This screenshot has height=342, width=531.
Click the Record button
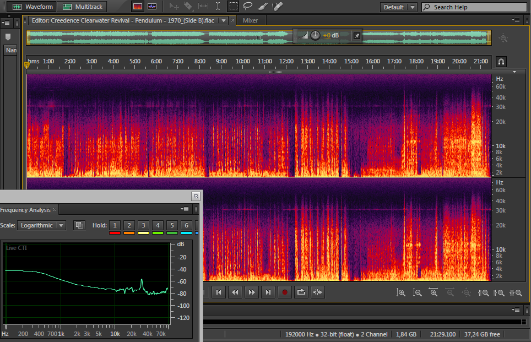(x=284, y=292)
